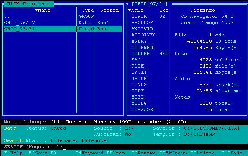This screenshot has height=156, width=248.
Task: Click F2 Save in the function bar
Action: click(x=38, y=153)
